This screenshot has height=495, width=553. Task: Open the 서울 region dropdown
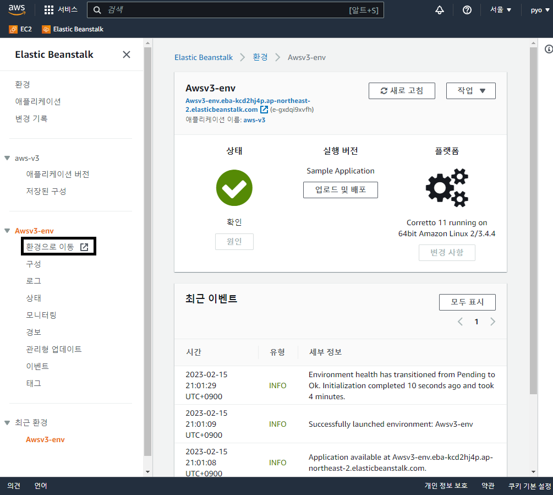tap(500, 10)
